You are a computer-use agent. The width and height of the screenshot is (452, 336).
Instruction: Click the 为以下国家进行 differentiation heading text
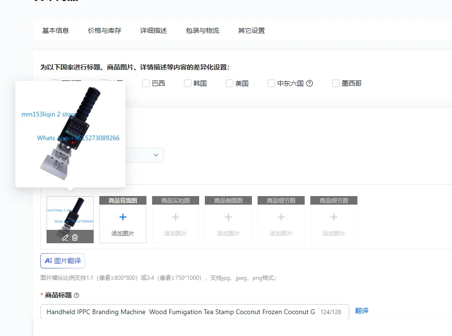135,67
